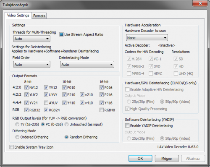Open the Field Order dropdown

pyautogui.click(x=32, y=65)
